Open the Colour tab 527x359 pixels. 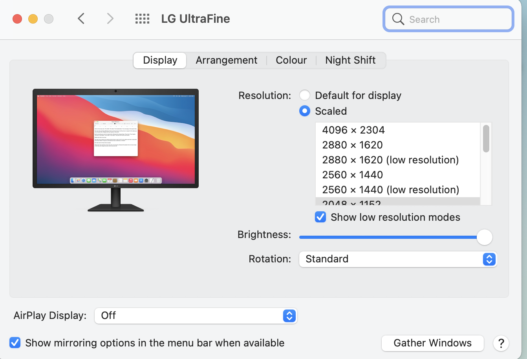291,60
